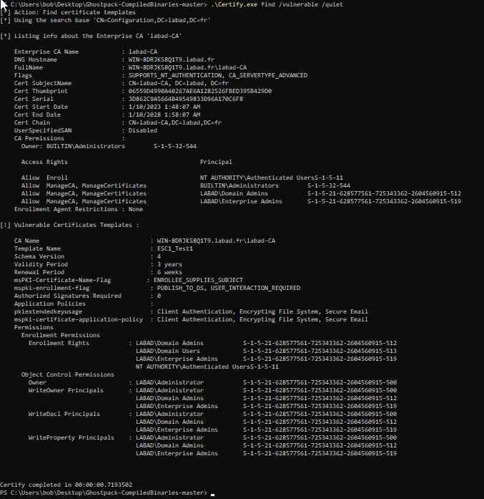Viewport: 484px width, 499px height.
Task: Click the Certify completed time line
Action: tap(71, 485)
